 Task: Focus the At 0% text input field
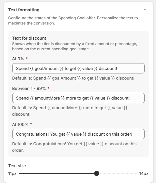click(78, 68)
